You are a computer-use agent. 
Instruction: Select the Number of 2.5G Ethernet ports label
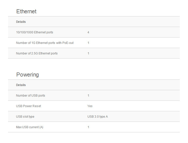[x=37, y=53]
